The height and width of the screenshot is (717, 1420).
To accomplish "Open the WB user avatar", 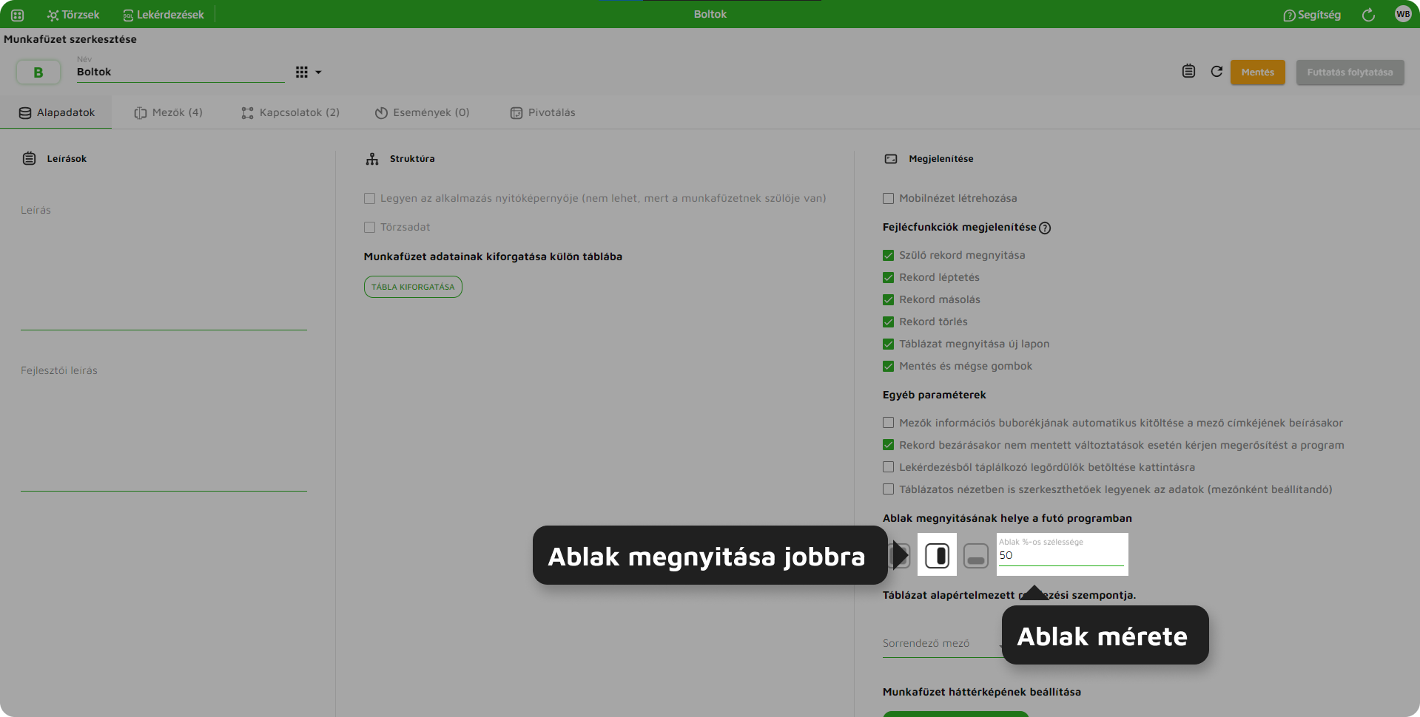I will tap(1403, 14).
